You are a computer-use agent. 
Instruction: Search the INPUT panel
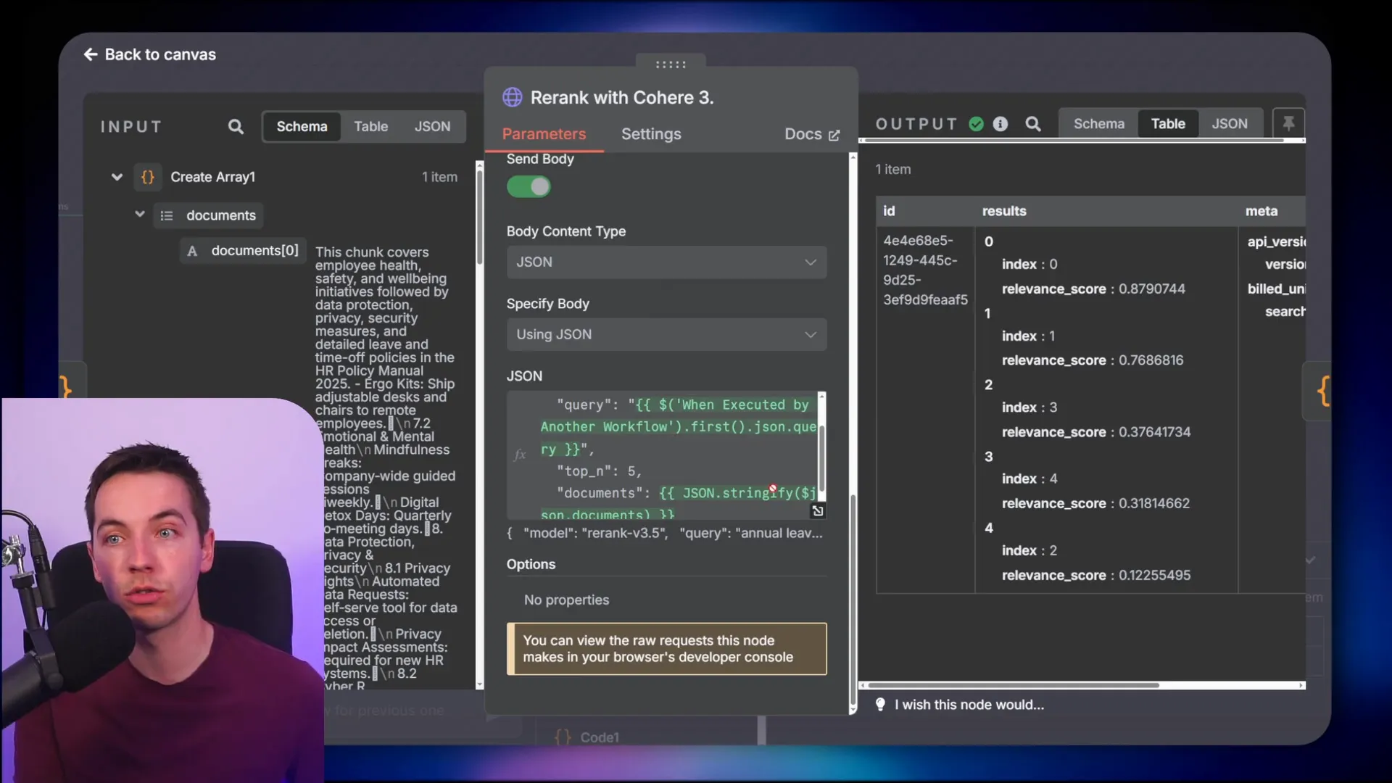click(x=236, y=127)
